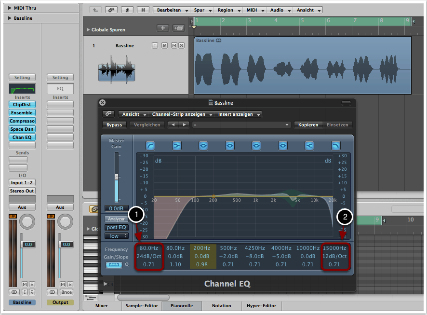The width and height of the screenshot is (427, 315).
Task: Enable the high-pass filter band icon
Action: 151,145
